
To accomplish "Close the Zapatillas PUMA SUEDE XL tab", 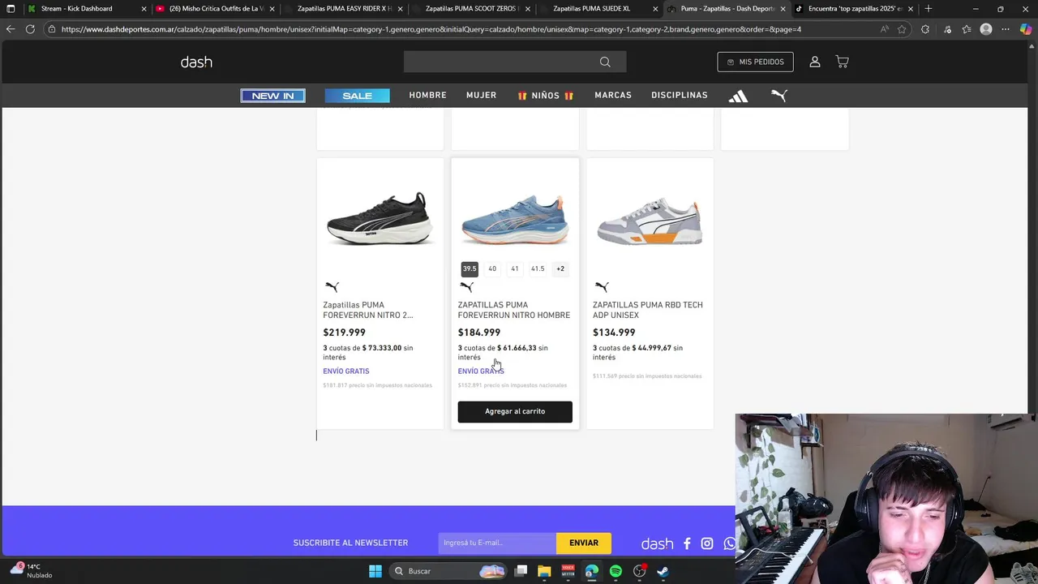I will pyautogui.click(x=655, y=9).
